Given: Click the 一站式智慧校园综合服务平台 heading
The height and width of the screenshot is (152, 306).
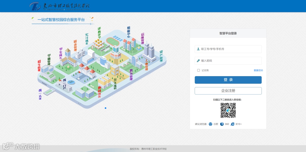Looking at the screenshot, I should [61, 20].
